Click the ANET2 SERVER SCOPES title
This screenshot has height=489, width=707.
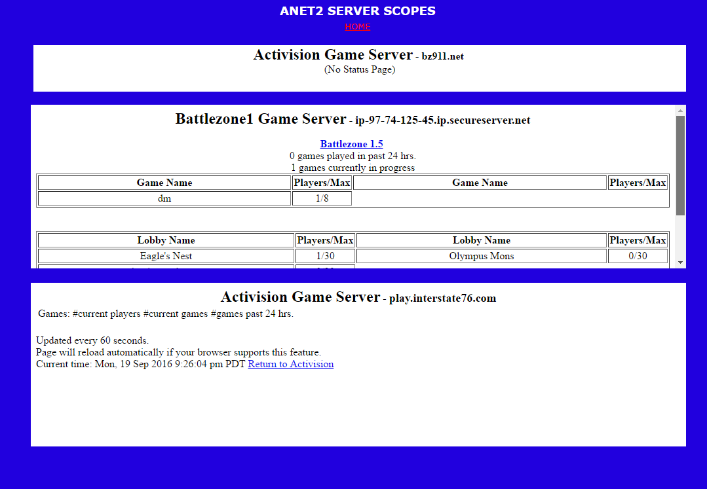click(x=358, y=11)
